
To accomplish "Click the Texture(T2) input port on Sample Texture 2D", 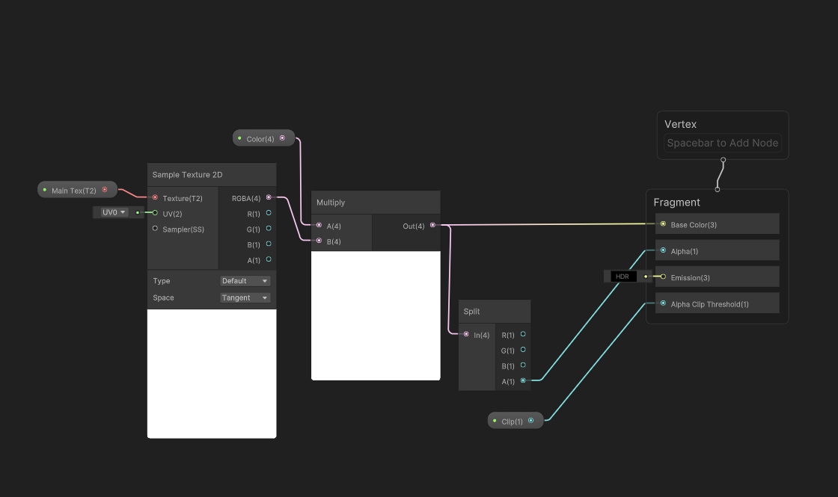I will click(154, 198).
